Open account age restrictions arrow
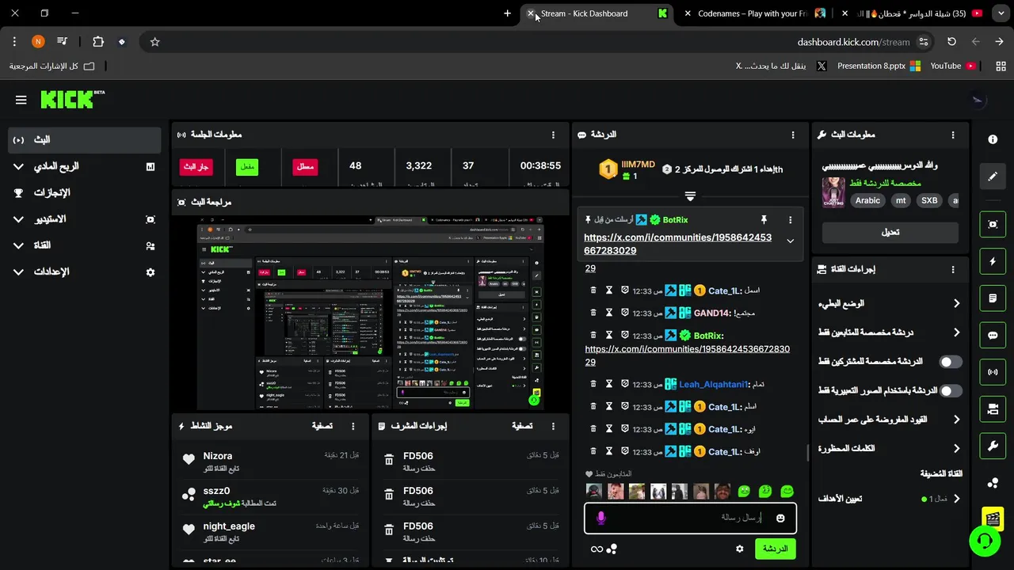This screenshot has height=570, width=1014. pos(956,420)
